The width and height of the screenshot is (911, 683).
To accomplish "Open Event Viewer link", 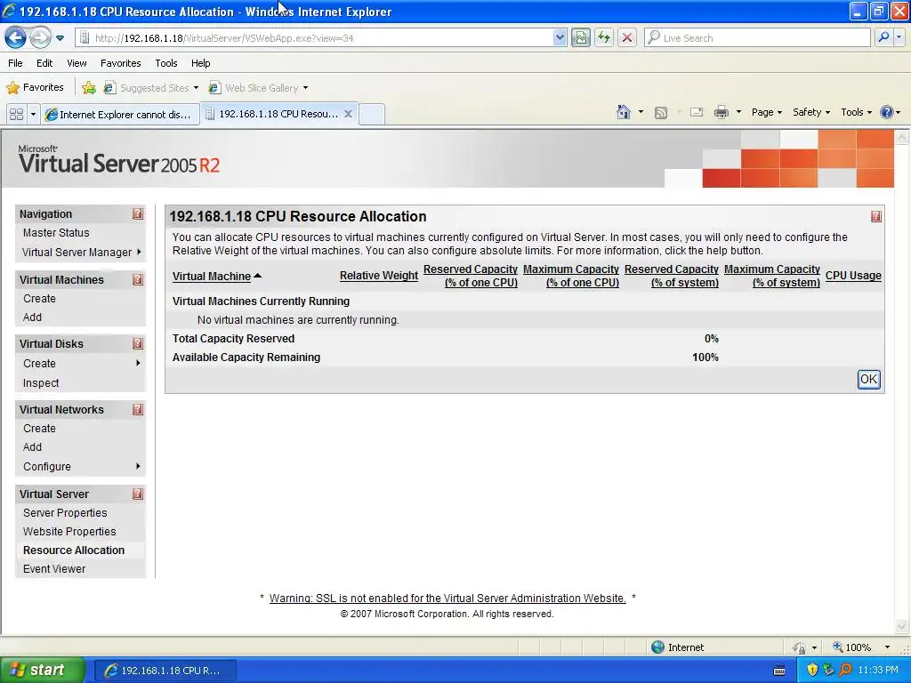I will pyautogui.click(x=54, y=569).
